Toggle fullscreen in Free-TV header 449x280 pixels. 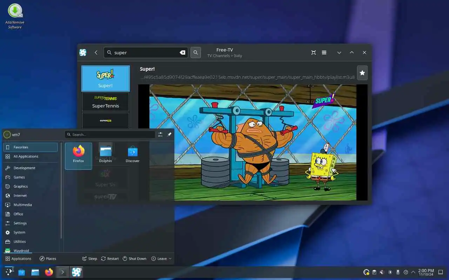[314, 52]
